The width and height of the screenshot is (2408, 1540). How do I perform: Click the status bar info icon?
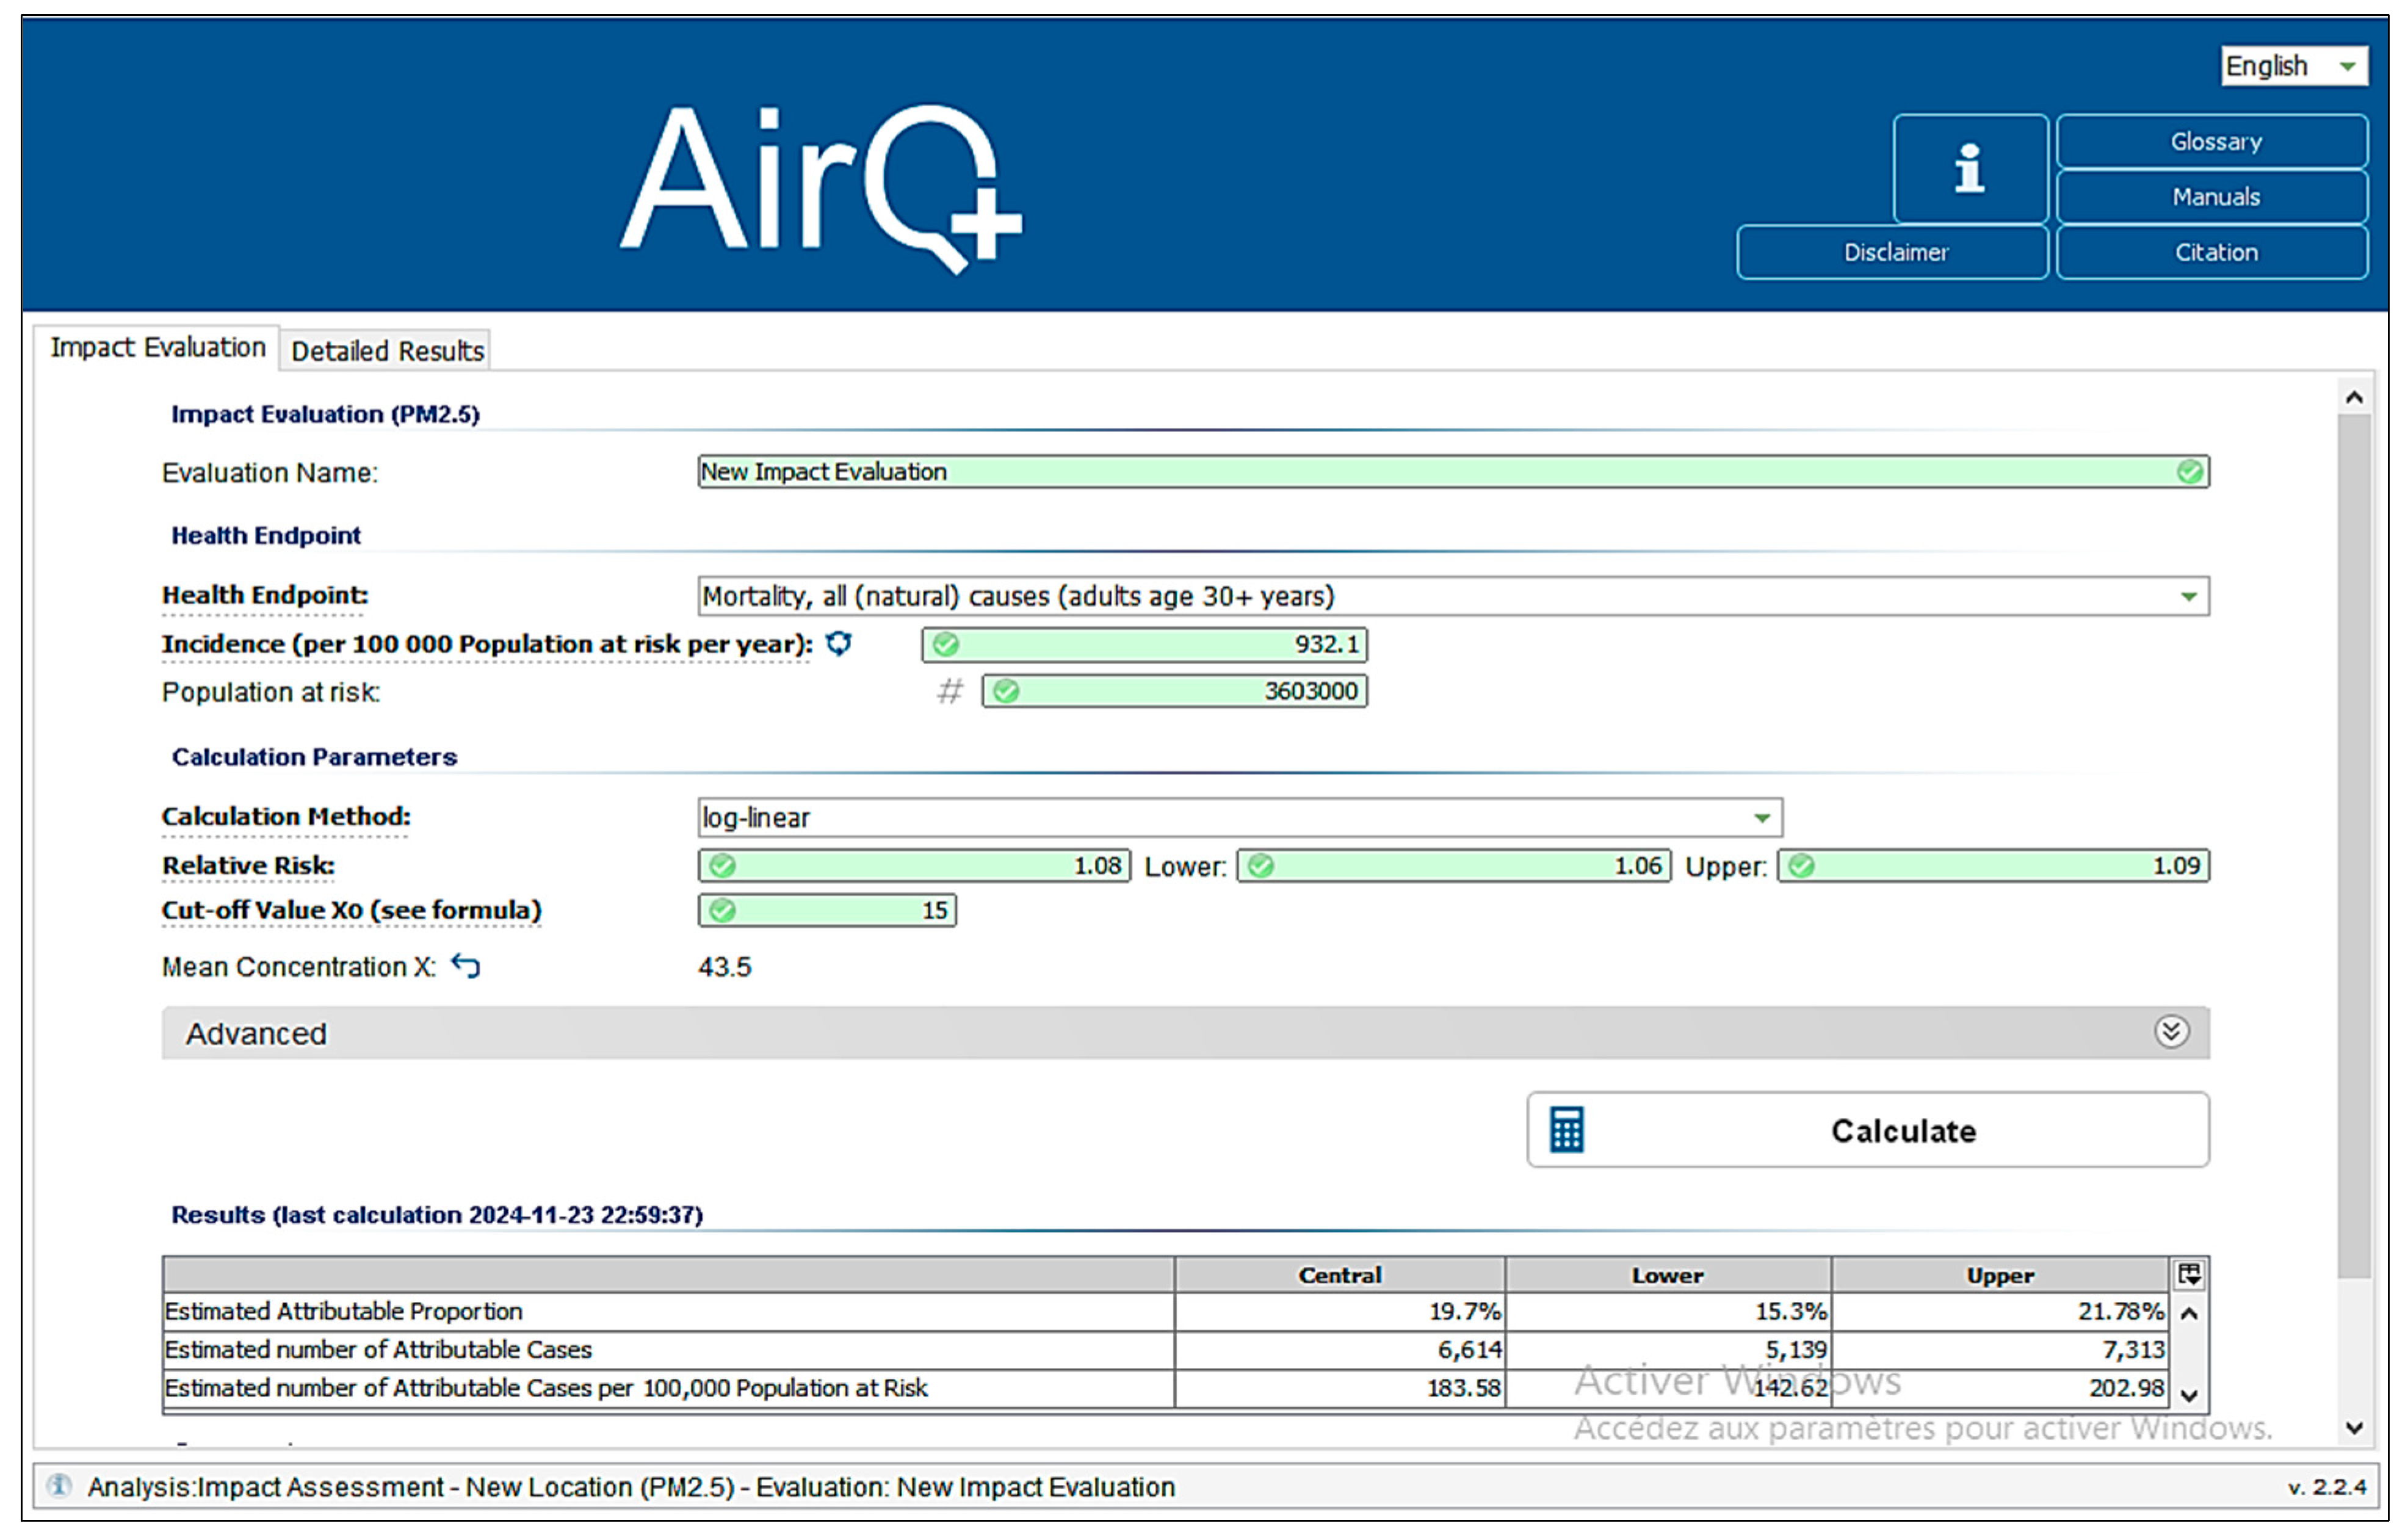pos(60,1486)
